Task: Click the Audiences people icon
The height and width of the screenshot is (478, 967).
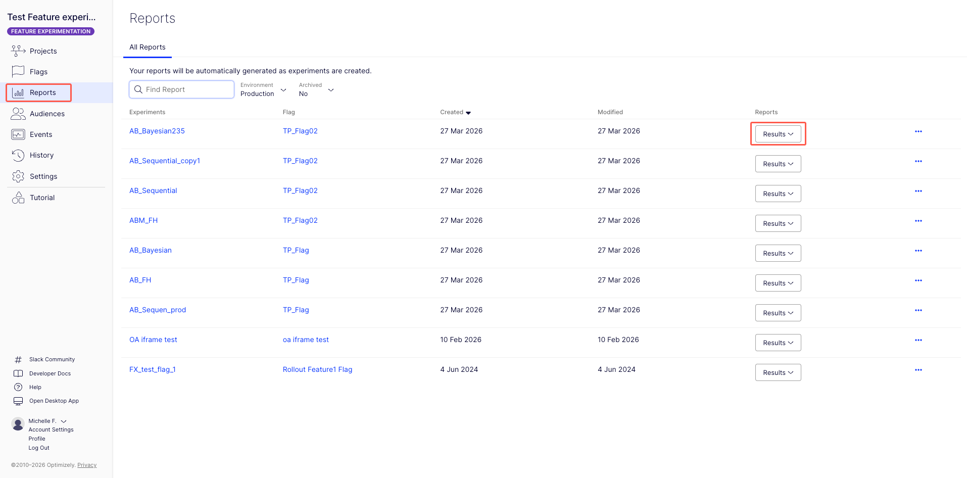Action: click(x=18, y=114)
